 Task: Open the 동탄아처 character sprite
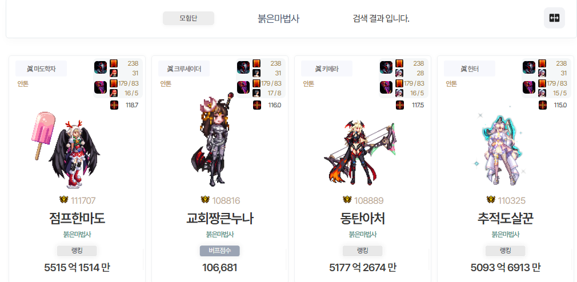[359, 151]
